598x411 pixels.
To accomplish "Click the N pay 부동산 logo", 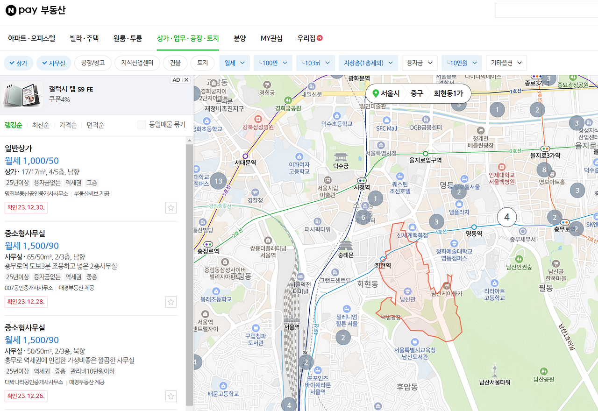I will tap(36, 10).
